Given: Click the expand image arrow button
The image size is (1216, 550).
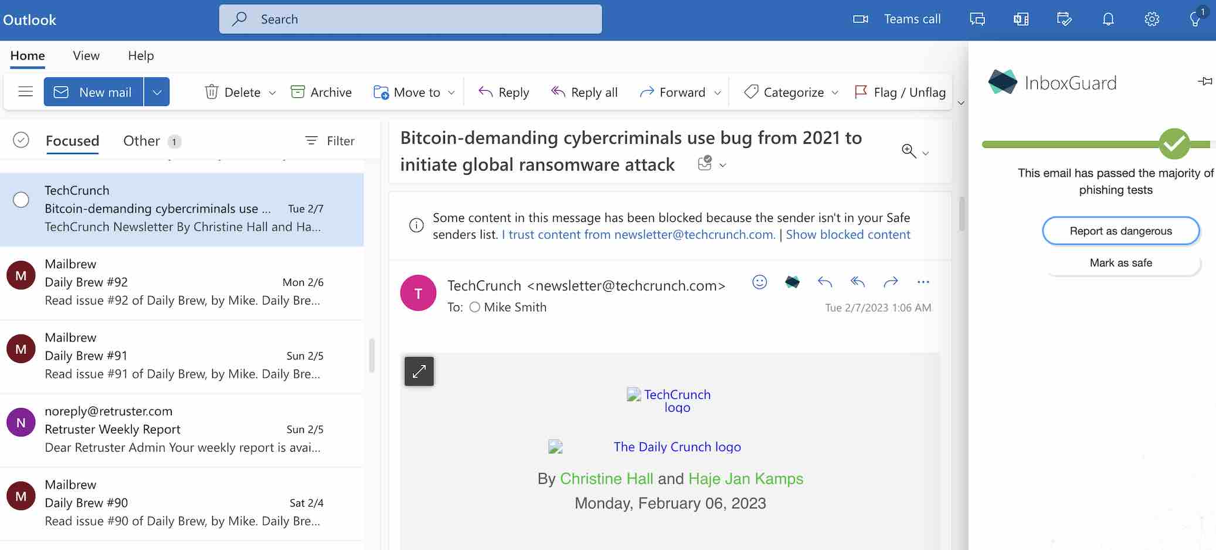Looking at the screenshot, I should (x=419, y=371).
